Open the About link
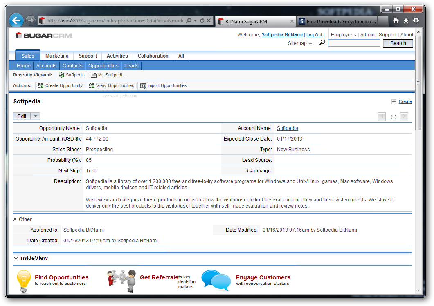 click(407, 35)
